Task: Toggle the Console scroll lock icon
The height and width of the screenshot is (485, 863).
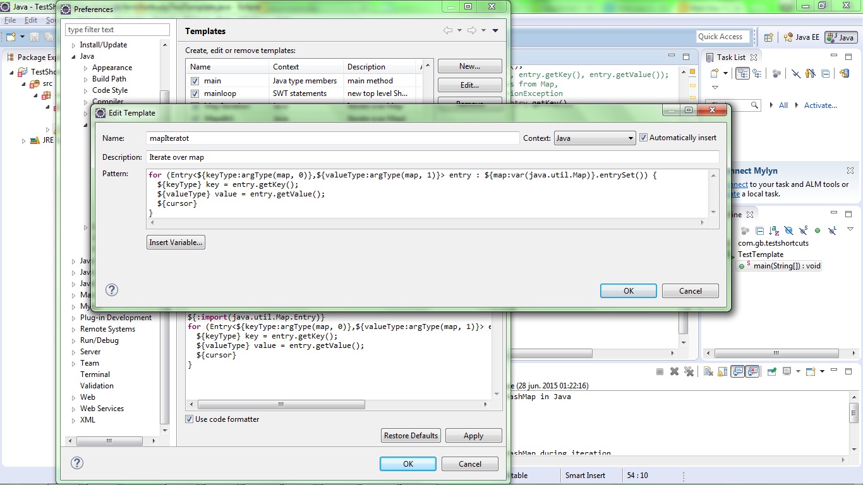Action: click(x=722, y=371)
